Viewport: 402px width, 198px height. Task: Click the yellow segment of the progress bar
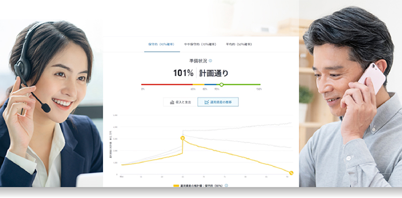point(198,84)
